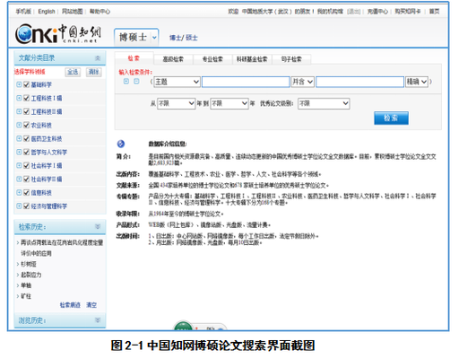Screen dimensions: 459x359
Task: Open the 博硕士 database dropdown
Action: [136, 37]
